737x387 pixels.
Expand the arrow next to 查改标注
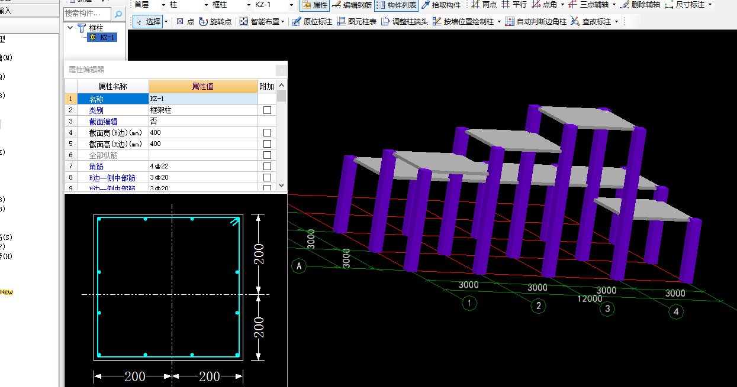(x=616, y=21)
